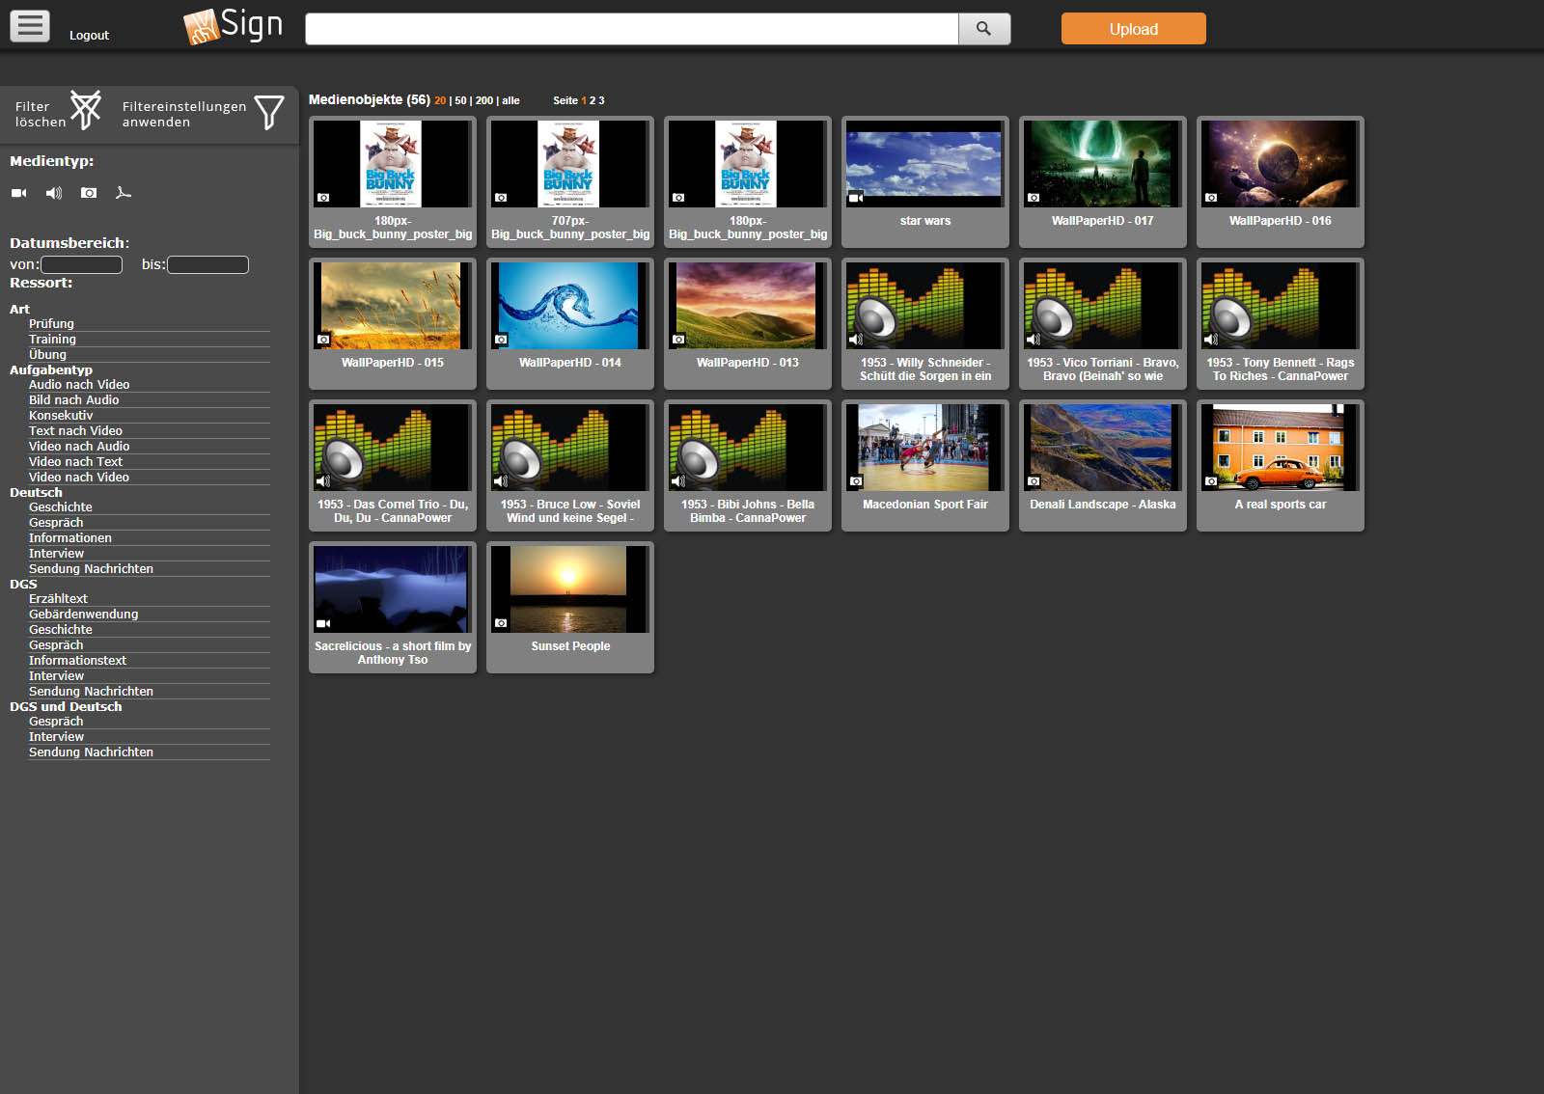Select 'Audio nach Video' task type
This screenshot has width=1544, height=1094.
tap(79, 385)
